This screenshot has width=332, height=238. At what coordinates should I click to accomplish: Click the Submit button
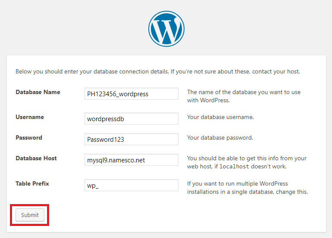(x=30, y=215)
